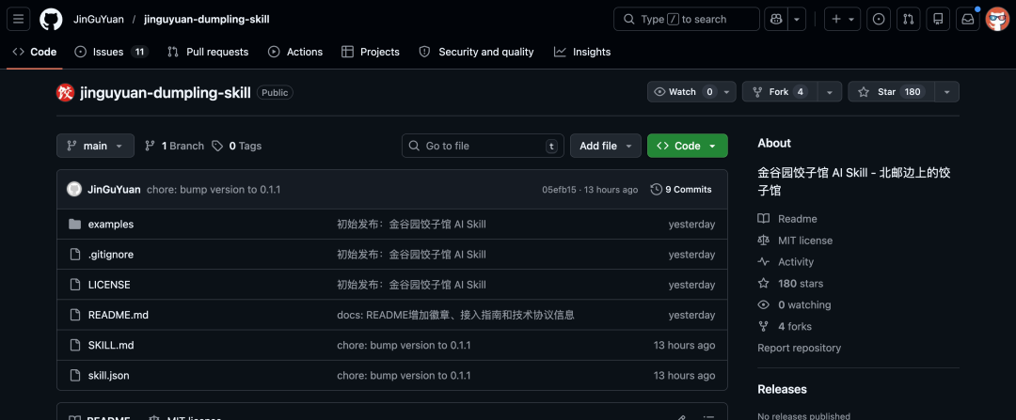
Task: Click the GitHub logo home icon
Action: point(51,19)
